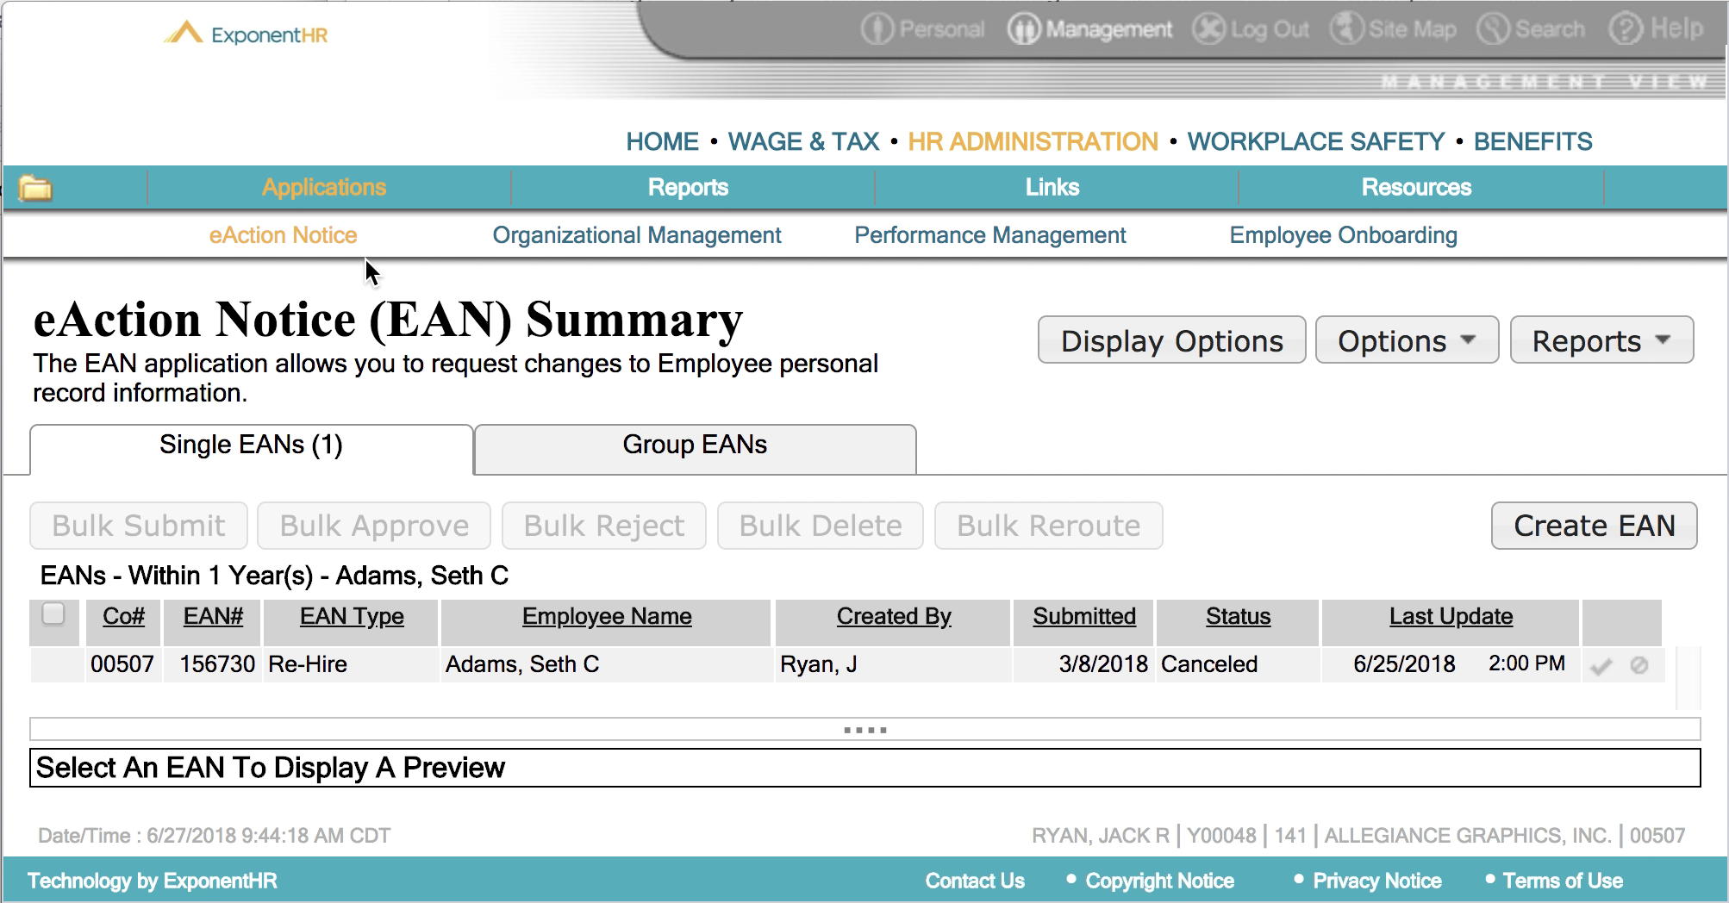Expand the Options dropdown button
The image size is (1729, 903).
point(1406,340)
